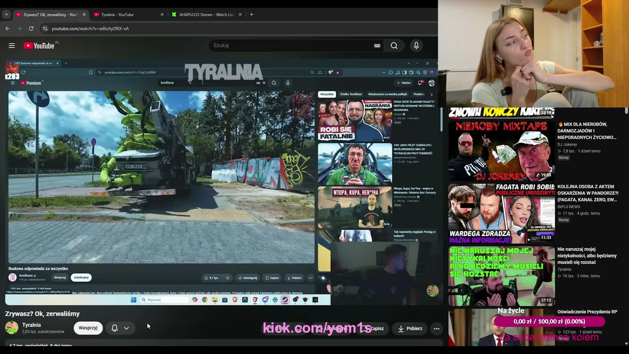Click the magnifier search button
Viewport: 629px width, 354px height.
tap(394, 46)
